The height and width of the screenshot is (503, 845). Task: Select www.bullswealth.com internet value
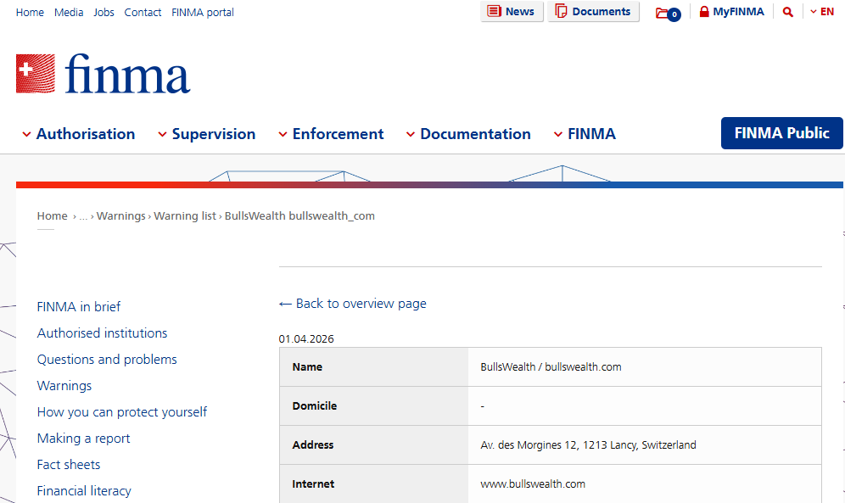tap(533, 484)
